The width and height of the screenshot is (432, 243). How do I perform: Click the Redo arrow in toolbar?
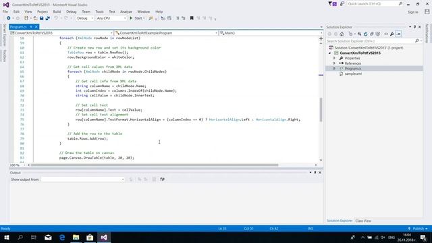tap(65, 18)
